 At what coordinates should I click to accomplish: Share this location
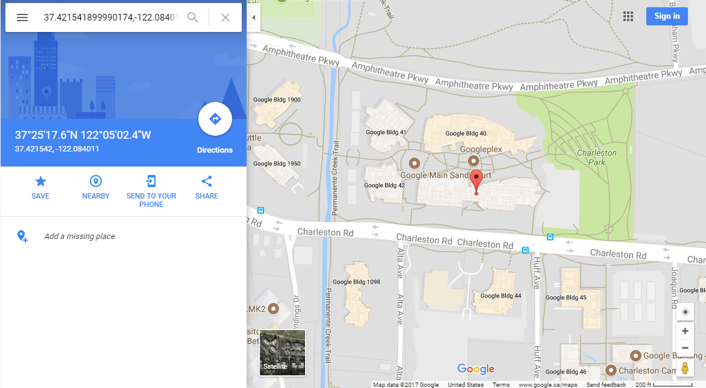point(207,188)
